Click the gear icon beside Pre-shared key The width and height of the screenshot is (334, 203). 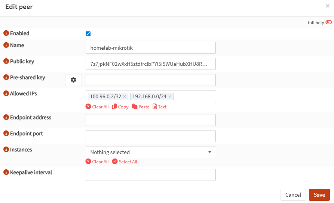73,80
